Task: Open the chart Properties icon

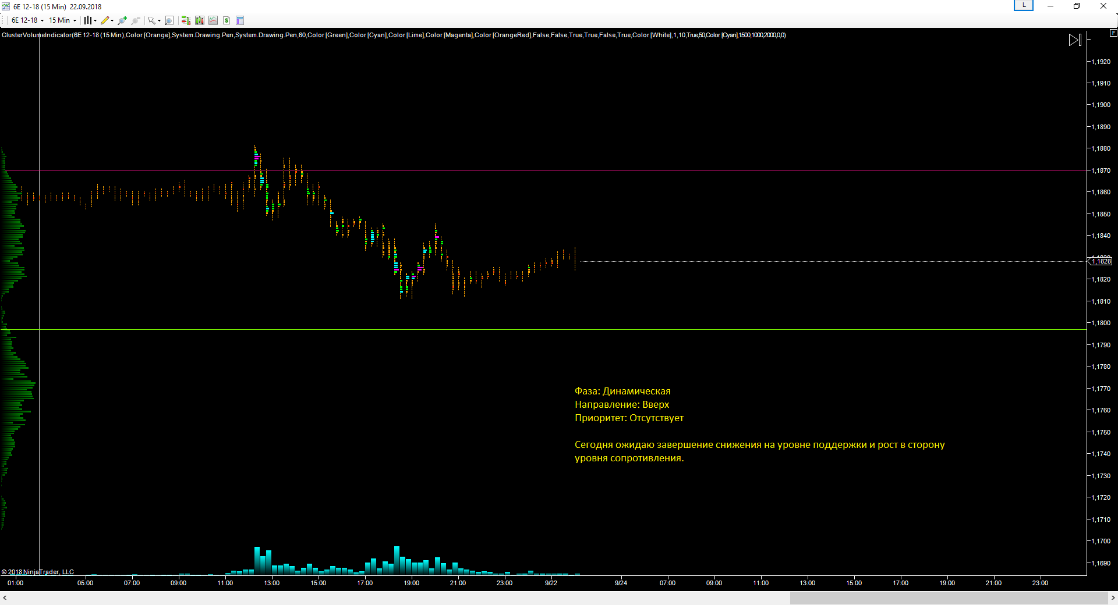Action: coord(240,20)
